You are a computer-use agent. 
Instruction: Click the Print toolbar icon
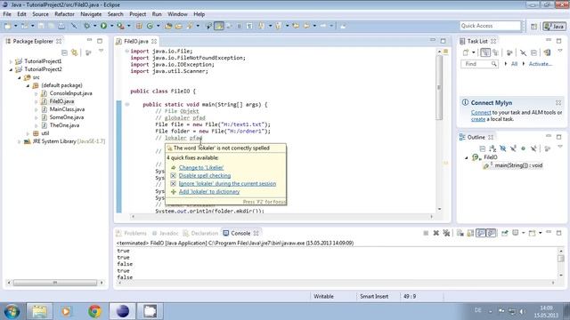[61, 26]
